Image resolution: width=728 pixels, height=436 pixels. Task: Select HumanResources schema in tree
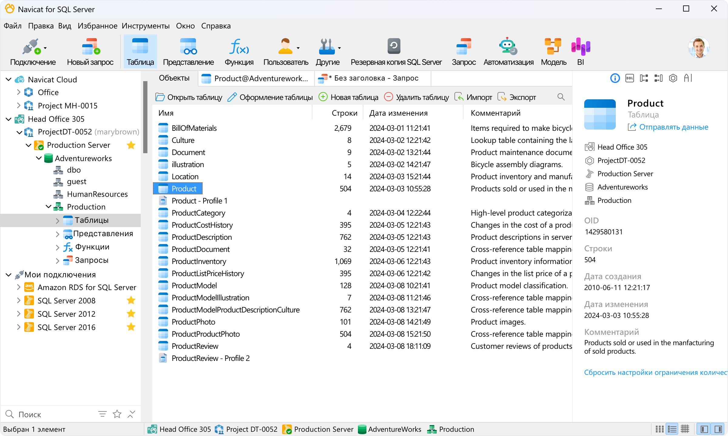click(x=90, y=194)
